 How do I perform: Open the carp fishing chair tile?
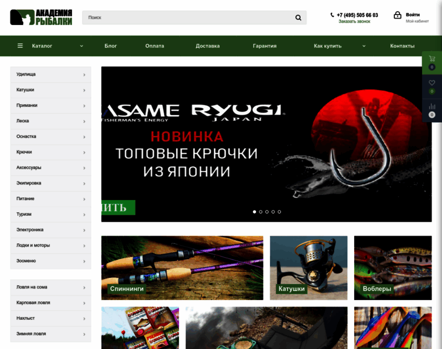(x=266, y=328)
